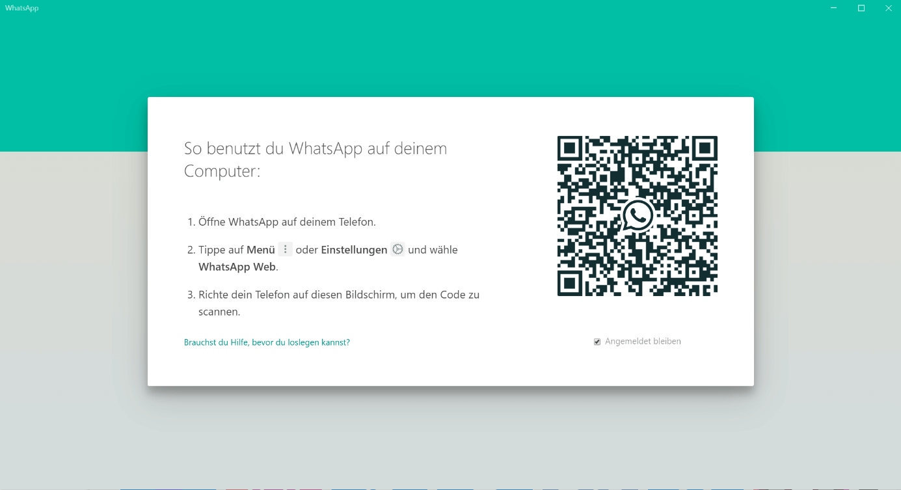
Task: Close the WhatsApp window
Action: pos(888,8)
